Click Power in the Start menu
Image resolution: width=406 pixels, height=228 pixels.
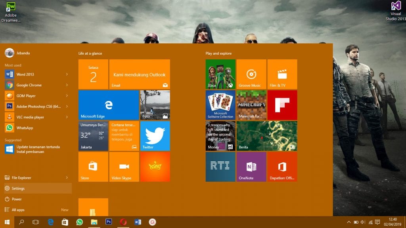point(17,199)
